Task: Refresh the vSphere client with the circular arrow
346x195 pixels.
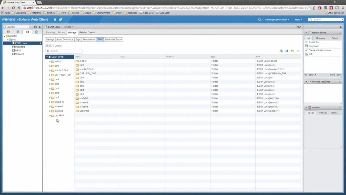Action: coord(259,19)
